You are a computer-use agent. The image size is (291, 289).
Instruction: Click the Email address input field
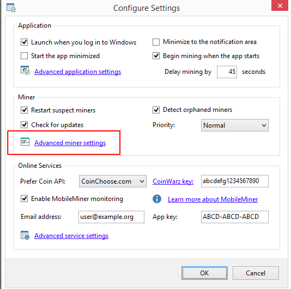(111, 217)
